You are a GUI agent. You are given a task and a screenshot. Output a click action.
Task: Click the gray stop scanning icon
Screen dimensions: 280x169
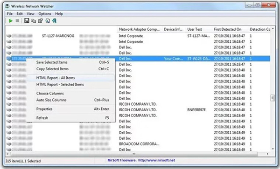17,21
